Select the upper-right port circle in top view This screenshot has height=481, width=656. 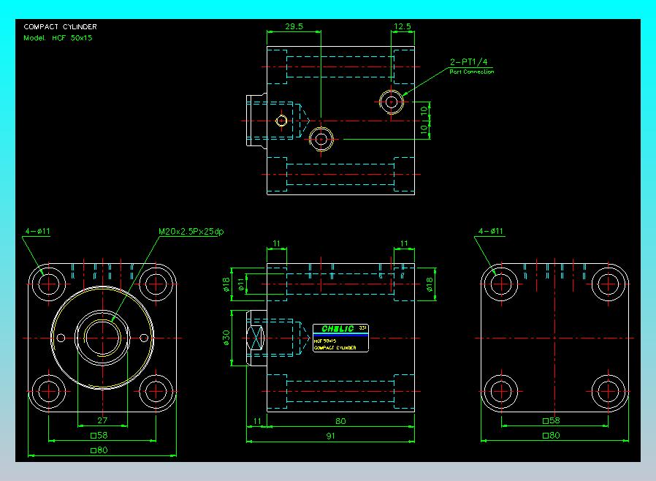[x=391, y=102]
